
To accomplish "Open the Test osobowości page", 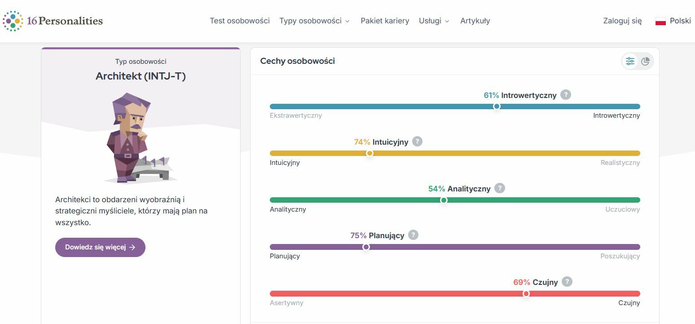I will tap(240, 21).
